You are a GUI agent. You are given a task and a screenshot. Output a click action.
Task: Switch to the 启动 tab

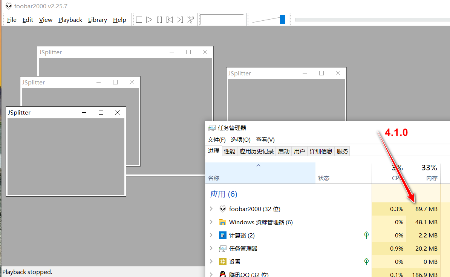[x=284, y=151]
